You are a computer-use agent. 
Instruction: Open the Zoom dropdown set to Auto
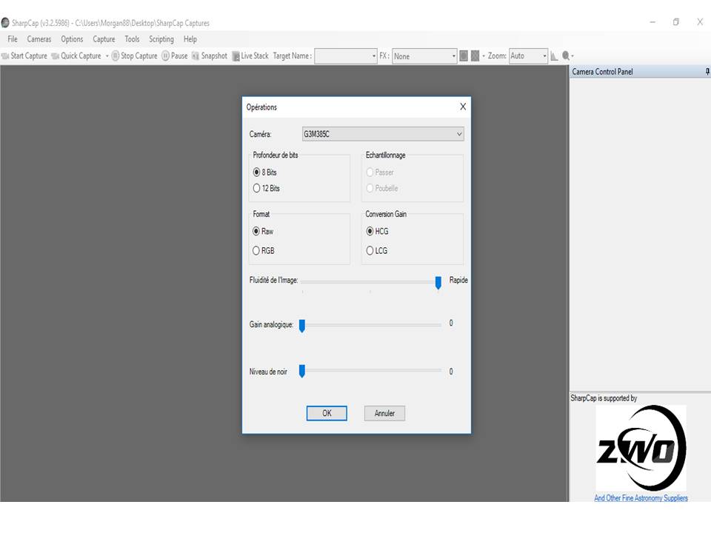tap(528, 56)
